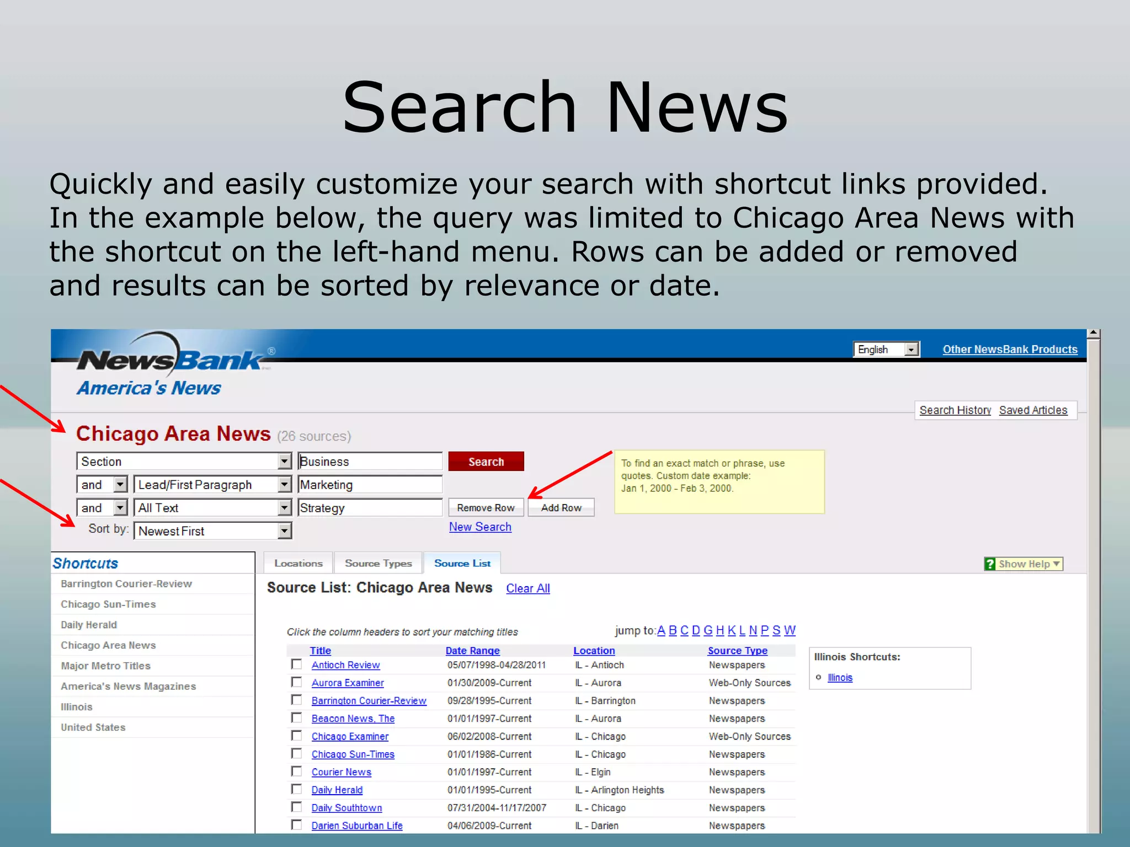
Task: Open Chicago Area News shortcut
Action: (x=108, y=645)
